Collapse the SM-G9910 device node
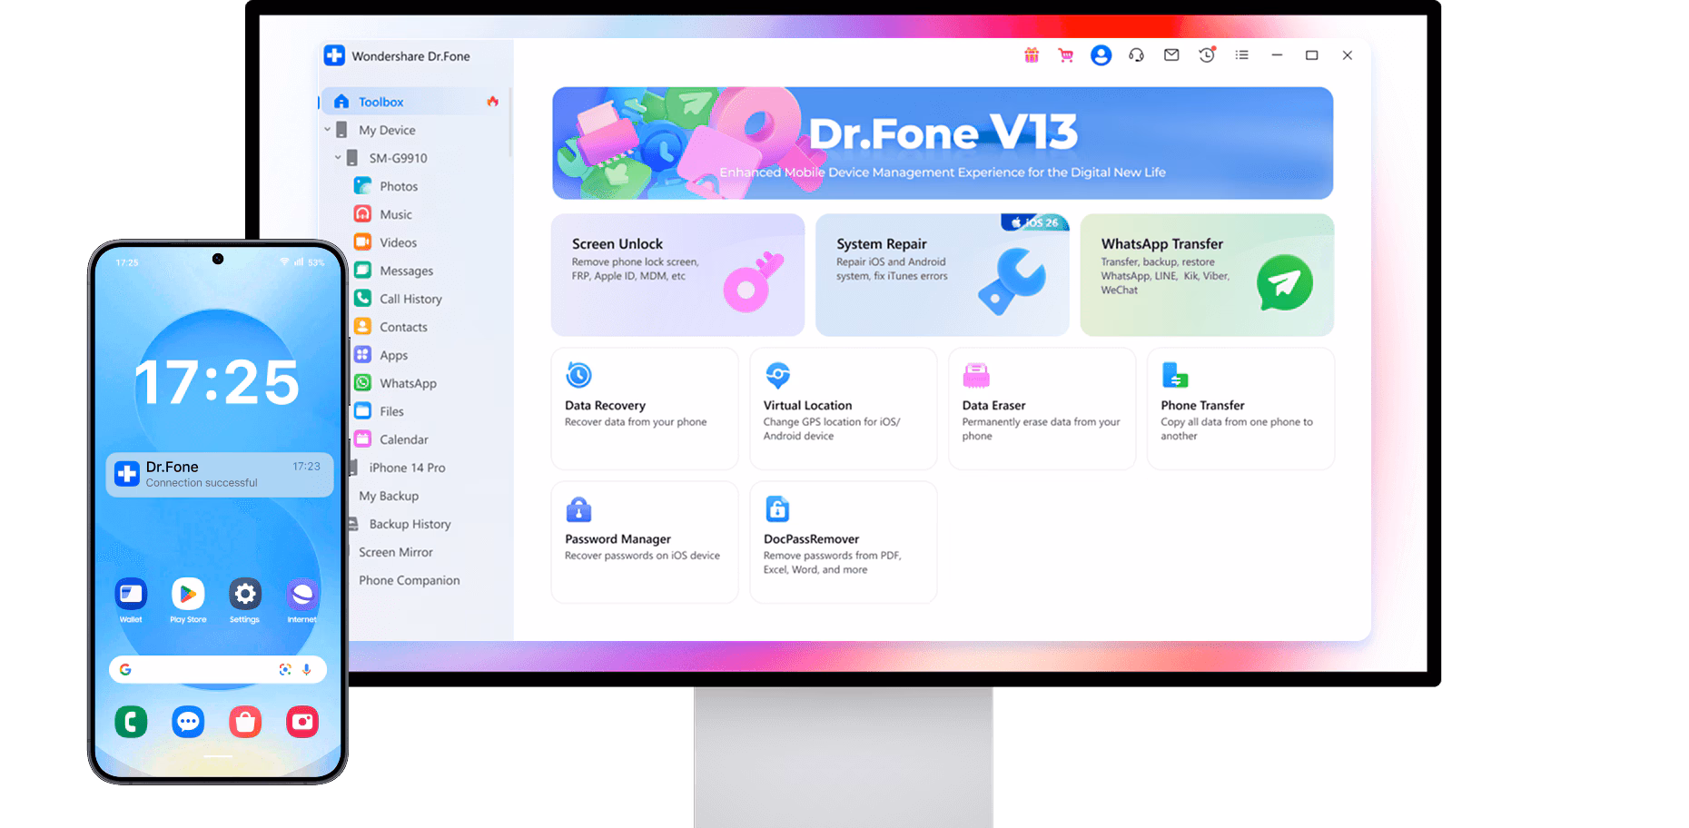1689x828 pixels. [x=338, y=158]
